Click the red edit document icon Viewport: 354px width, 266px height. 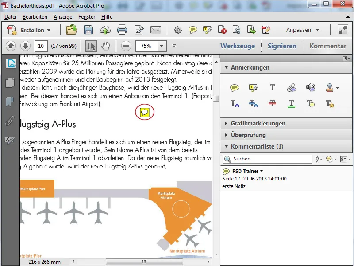click(x=266, y=30)
